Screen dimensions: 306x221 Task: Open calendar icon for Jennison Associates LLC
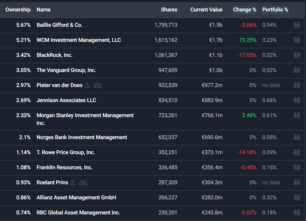coord(297,100)
